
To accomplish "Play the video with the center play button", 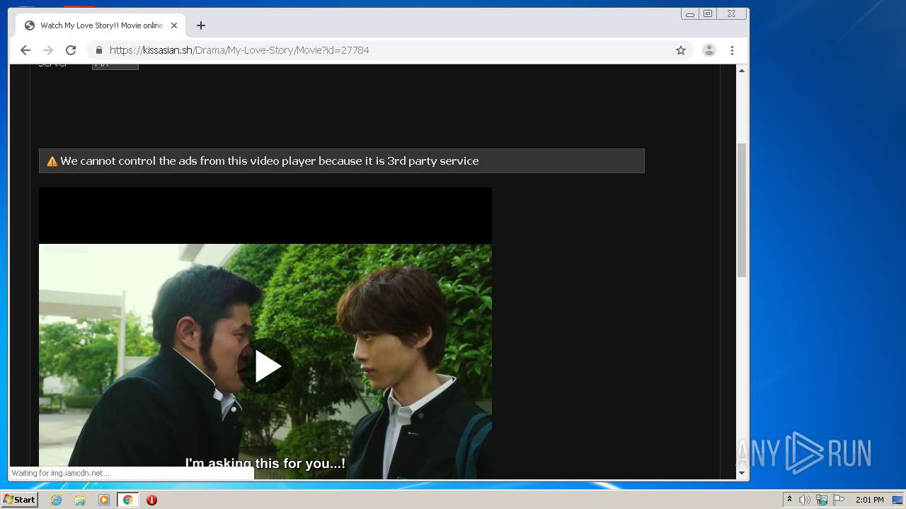I will 266,366.
